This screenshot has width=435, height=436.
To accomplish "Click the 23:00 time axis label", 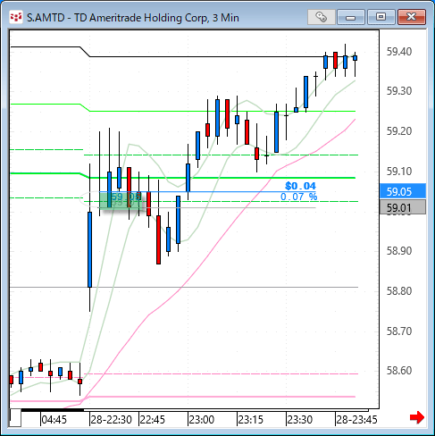I will tap(201, 420).
